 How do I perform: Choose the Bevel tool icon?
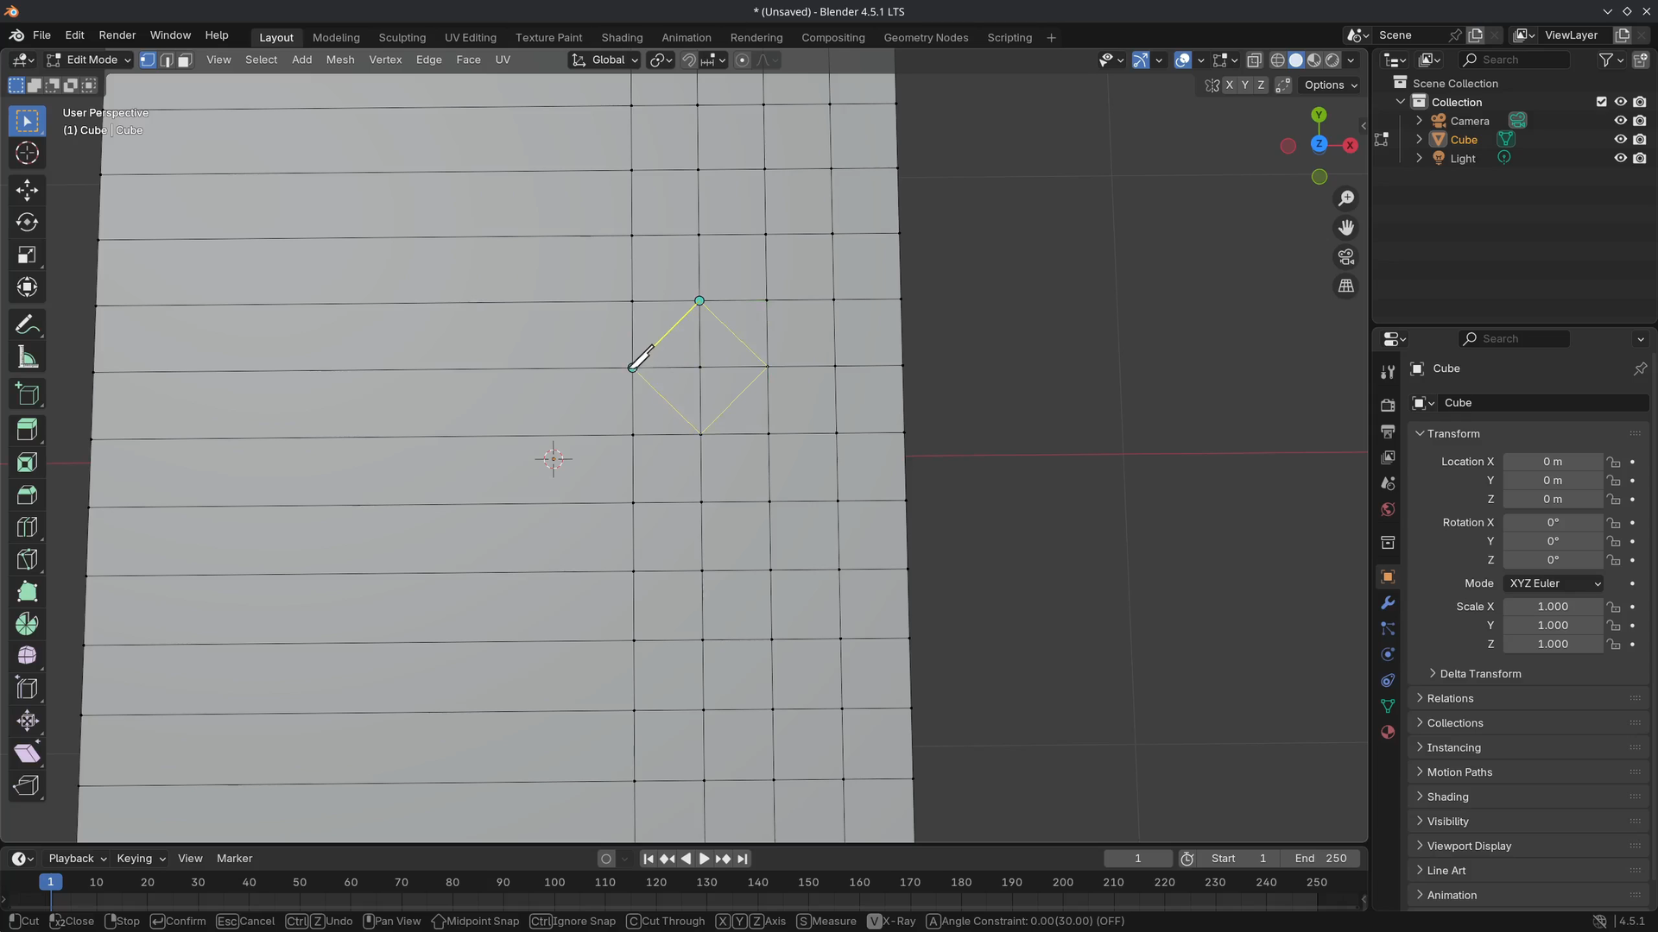27,494
